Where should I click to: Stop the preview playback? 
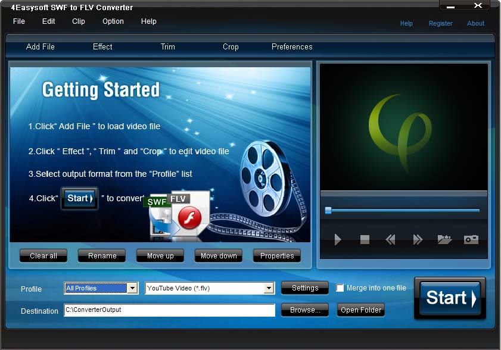pyautogui.click(x=364, y=239)
